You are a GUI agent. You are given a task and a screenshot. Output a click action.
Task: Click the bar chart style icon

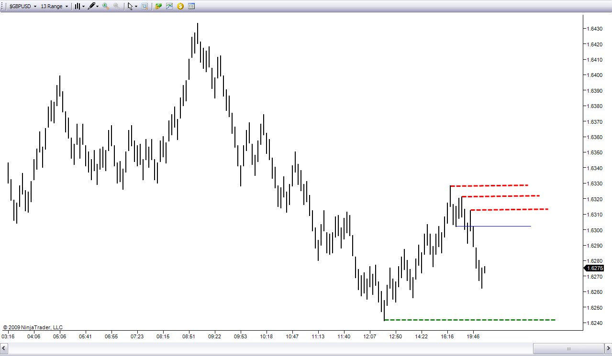pos(77,7)
